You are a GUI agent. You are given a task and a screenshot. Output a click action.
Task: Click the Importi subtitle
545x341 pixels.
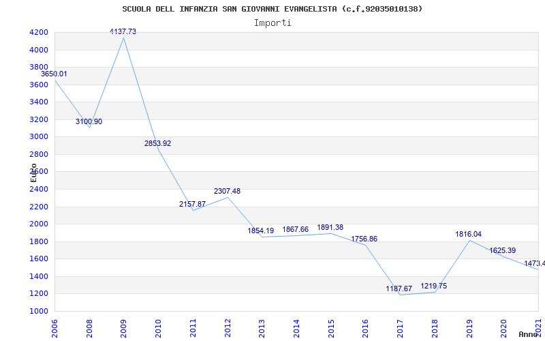272,23
